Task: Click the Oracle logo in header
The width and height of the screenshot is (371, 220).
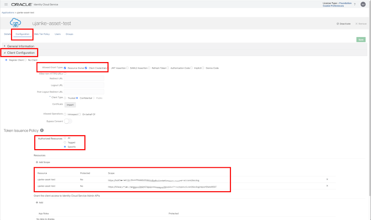Action: [x=21, y=5]
